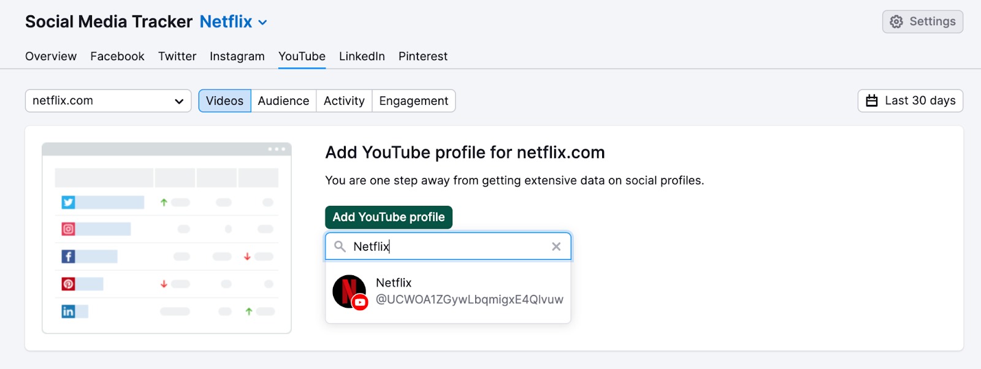Select the Audience view button
981x369 pixels.
tap(283, 101)
